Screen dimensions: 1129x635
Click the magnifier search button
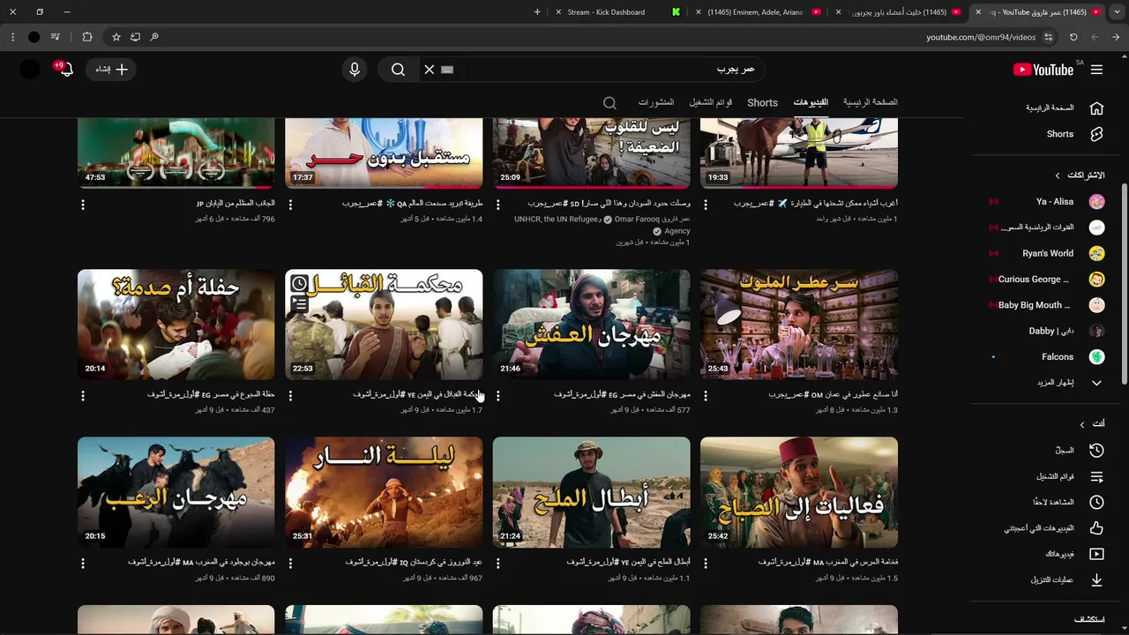398,70
